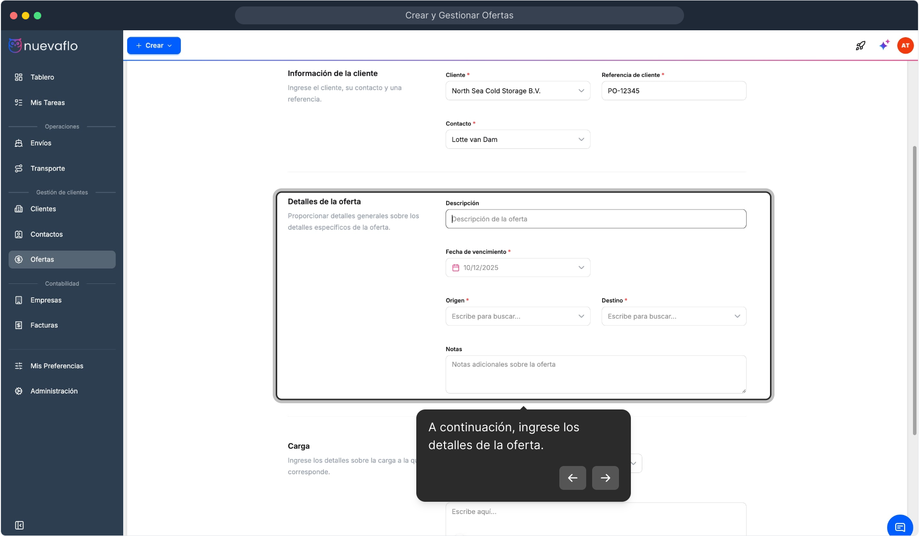The image size is (919, 536).
Task: Go back to previous tour step
Action: coord(572,478)
